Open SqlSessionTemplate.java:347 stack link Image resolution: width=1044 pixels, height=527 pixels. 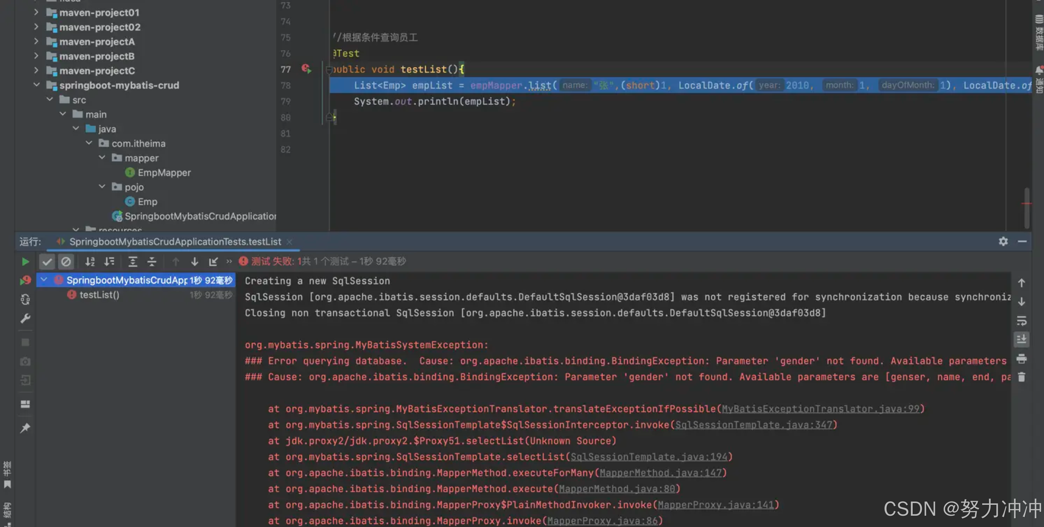754,425
